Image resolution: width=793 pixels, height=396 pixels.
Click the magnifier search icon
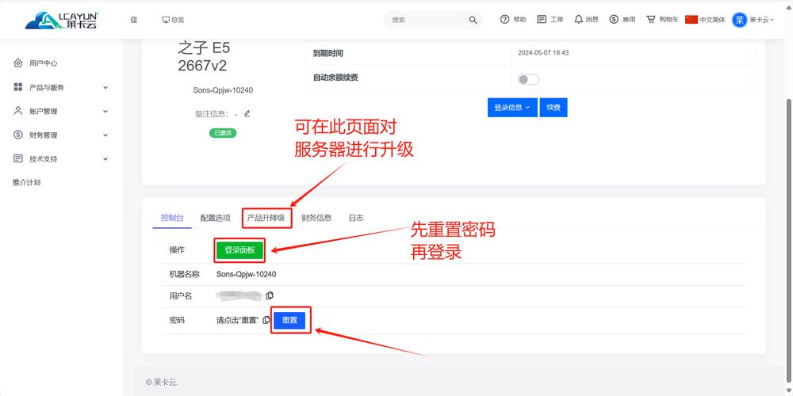click(473, 20)
